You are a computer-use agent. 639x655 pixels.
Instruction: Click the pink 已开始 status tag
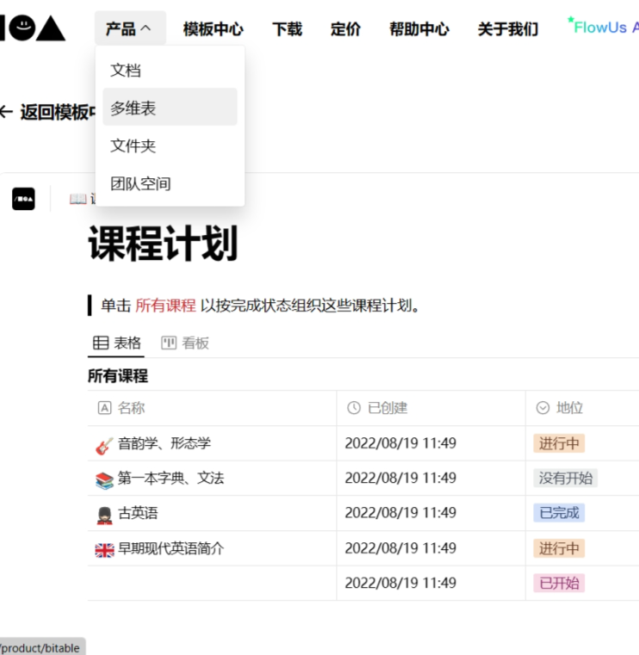point(559,583)
